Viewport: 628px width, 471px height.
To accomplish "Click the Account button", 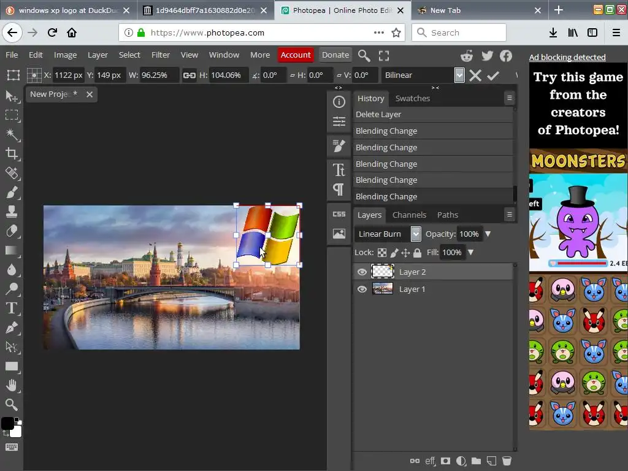I will point(296,55).
